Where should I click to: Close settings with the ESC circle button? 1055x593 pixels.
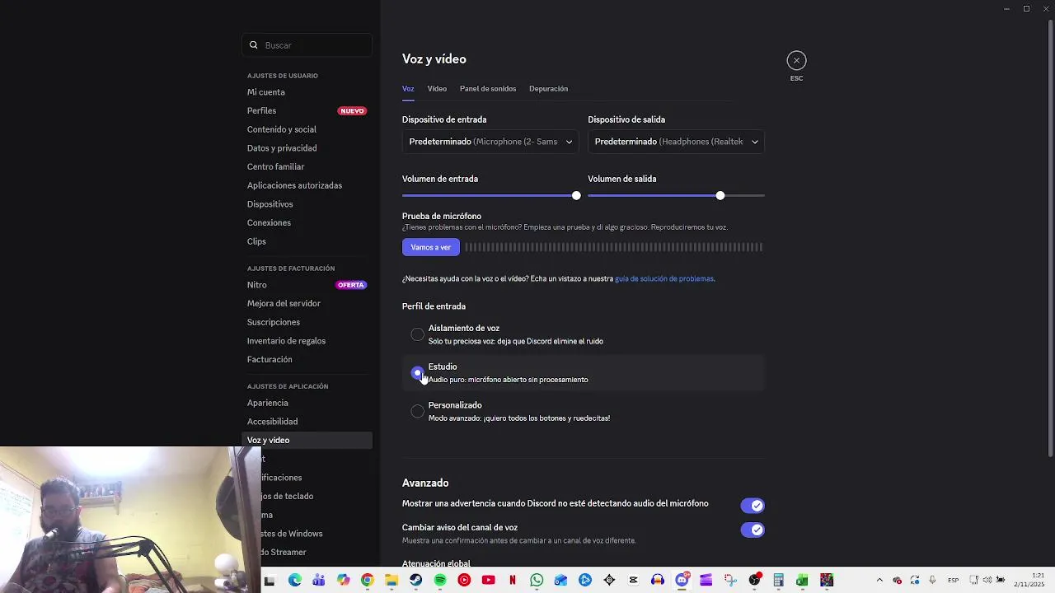(796, 60)
